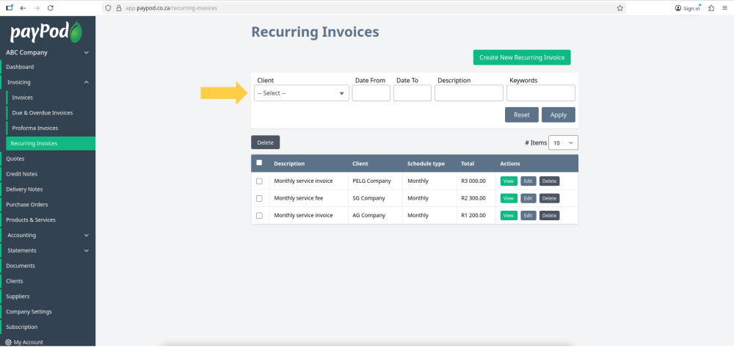Screen dimensions: 734x348
Task: Open the # Items per page dropdown
Action: coord(563,143)
